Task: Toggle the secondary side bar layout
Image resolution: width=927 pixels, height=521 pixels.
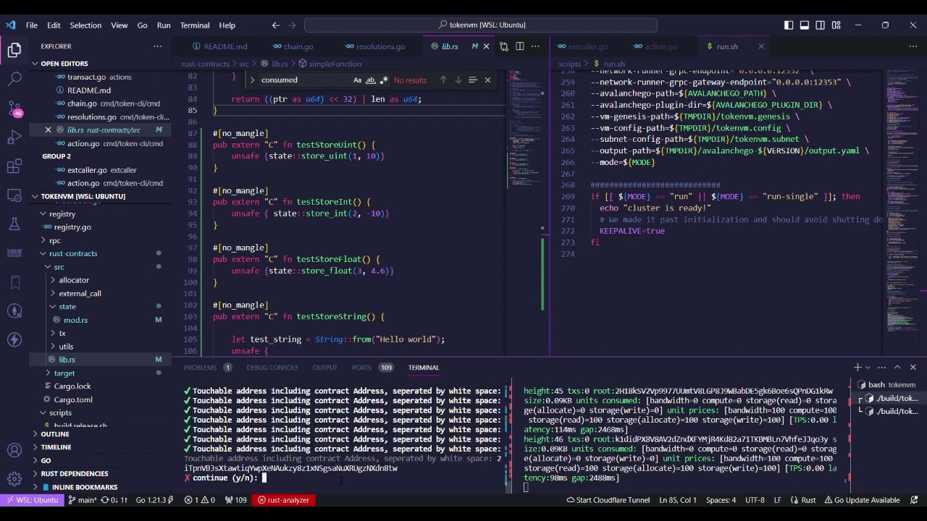Action: point(821,25)
